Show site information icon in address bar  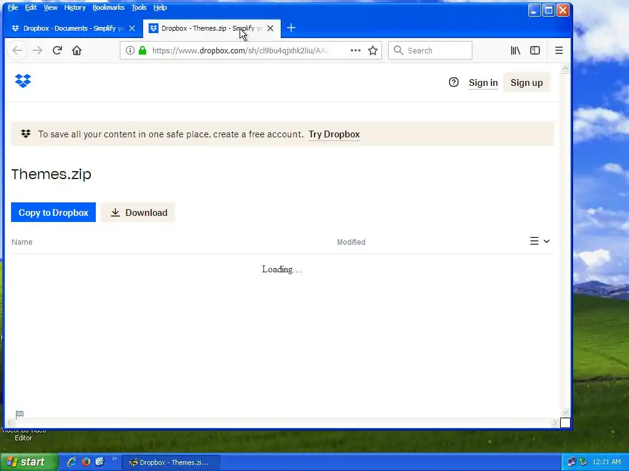(130, 50)
